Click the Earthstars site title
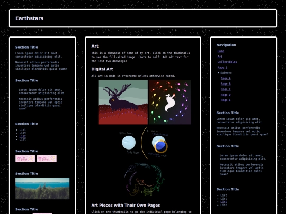Screen dimensions: 286x214 (29, 18)
